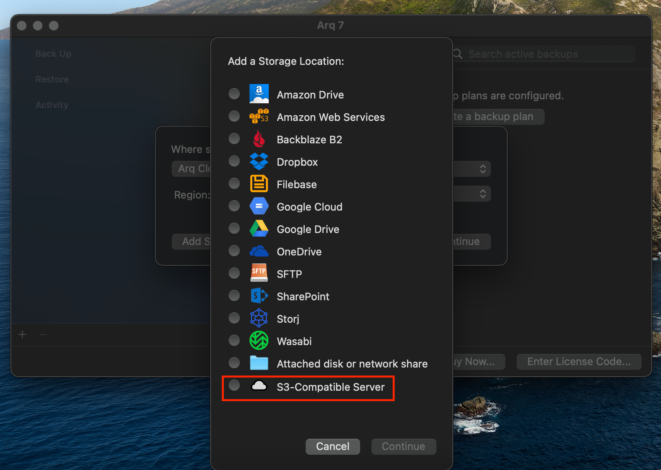The image size is (661, 470).
Task: Choose the Storj radio button
Action: point(234,318)
